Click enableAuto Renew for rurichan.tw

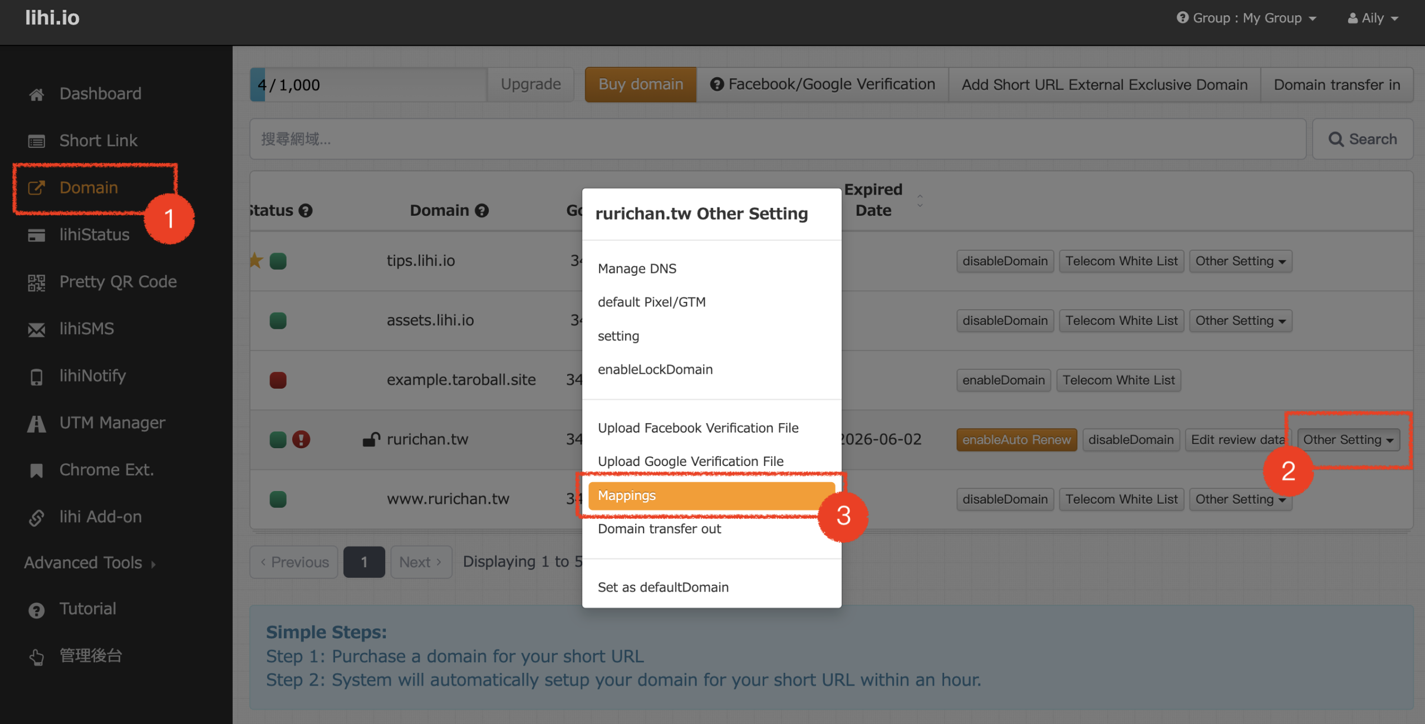1016,440
